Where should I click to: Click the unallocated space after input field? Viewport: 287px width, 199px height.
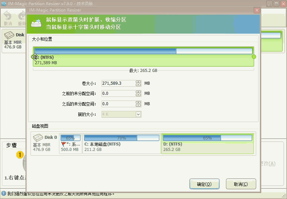(119, 104)
